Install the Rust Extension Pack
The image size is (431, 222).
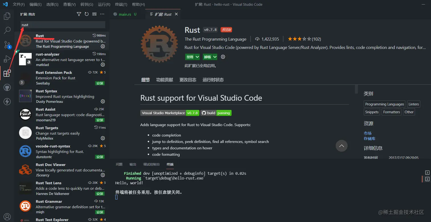click(x=100, y=83)
